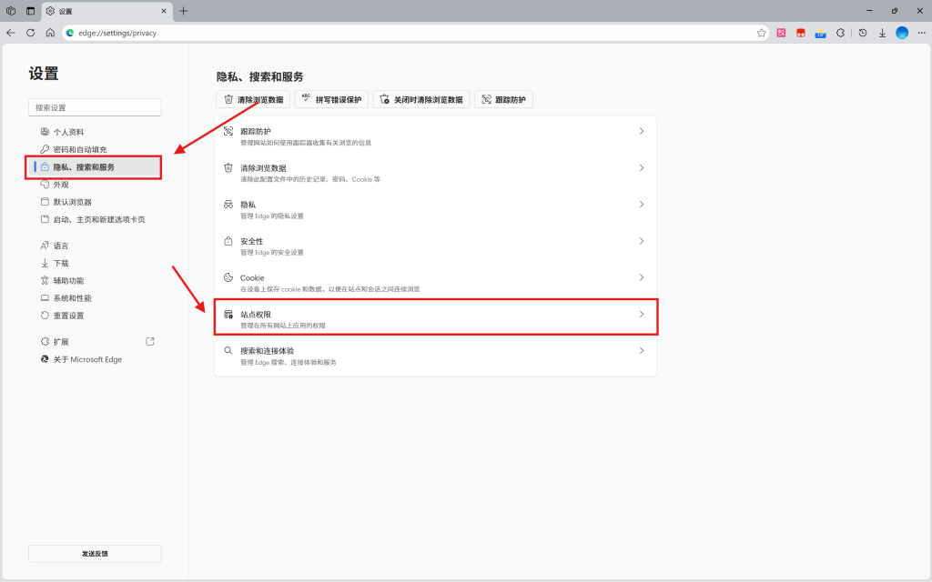Select 密码和自动填充 in the sidebar
This screenshot has width=932, height=582.
[x=80, y=149]
